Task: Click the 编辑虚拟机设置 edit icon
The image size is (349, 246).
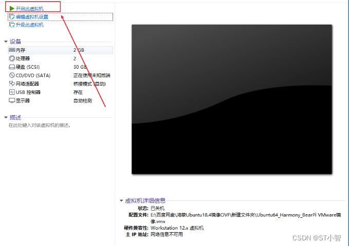Action: tap(12, 17)
